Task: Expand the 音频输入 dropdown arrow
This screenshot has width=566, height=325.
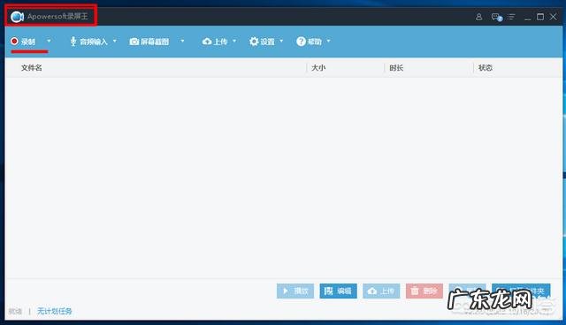Action: pos(115,42)
